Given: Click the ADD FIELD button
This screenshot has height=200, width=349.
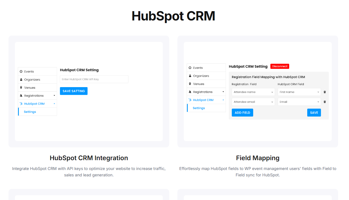Looking at the screenshot, I should coord(242,113).
